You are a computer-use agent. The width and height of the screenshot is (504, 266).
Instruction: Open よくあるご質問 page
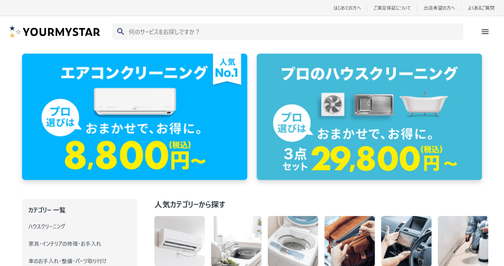(x=481, y=8)
